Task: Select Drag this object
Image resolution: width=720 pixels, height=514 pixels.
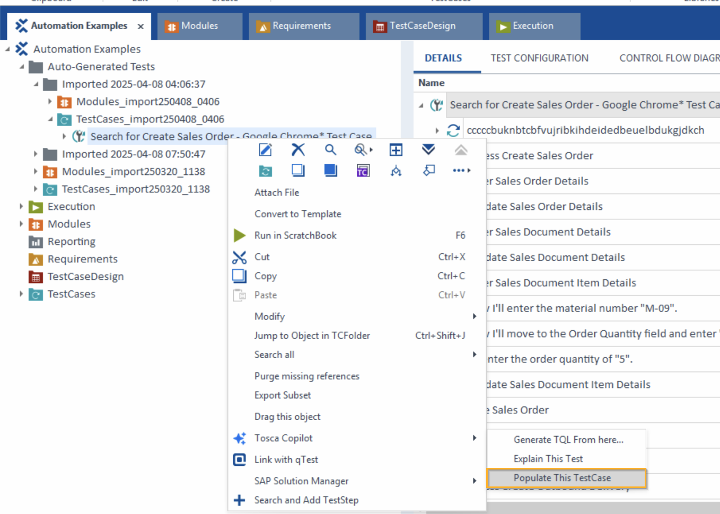Action: pos(287,417)
